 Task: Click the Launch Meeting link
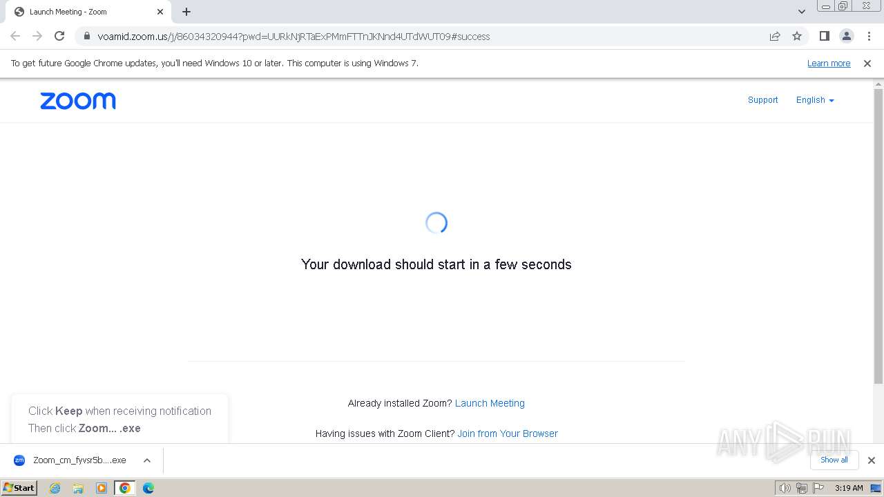(x=490, y=404)
